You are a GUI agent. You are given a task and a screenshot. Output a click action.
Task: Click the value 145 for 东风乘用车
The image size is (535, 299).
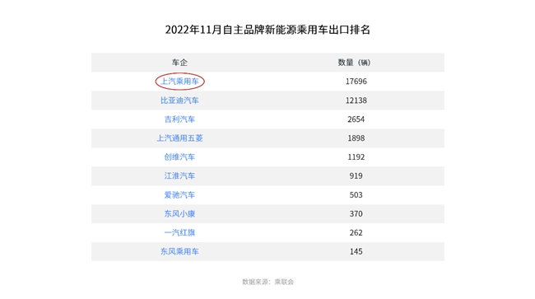pyautogui.click(x=356, y=251)
